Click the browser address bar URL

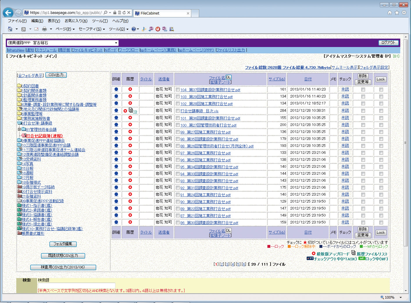click(66, 13)
